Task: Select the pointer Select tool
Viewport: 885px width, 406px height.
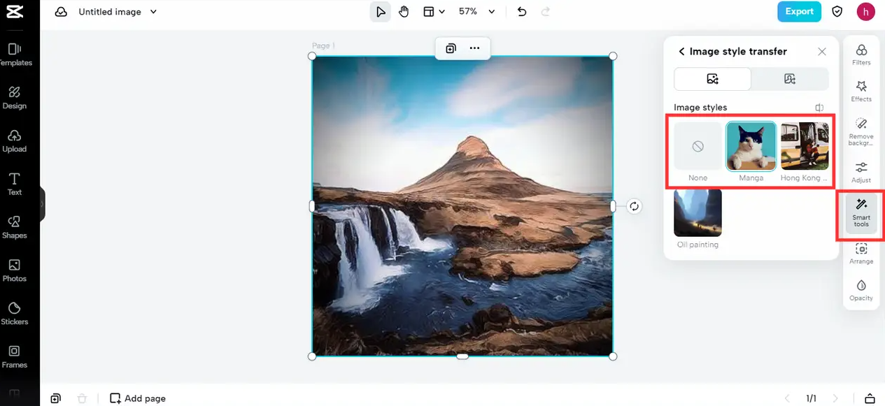Action: click(381, 12)
